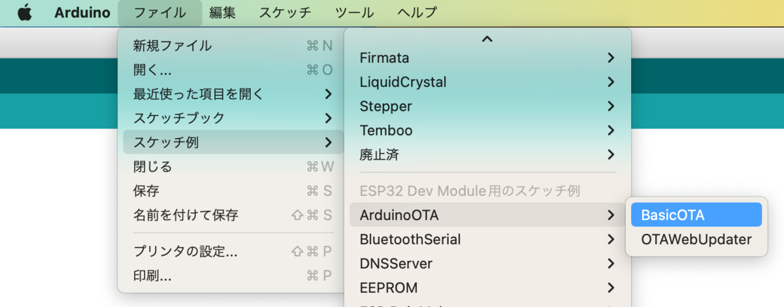Click 印刷... in the file menu
Viewport: 784px width, 307px height.
pos(153,276)
